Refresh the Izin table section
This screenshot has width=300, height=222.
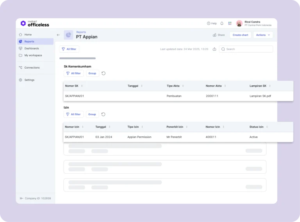coord(104,115)
